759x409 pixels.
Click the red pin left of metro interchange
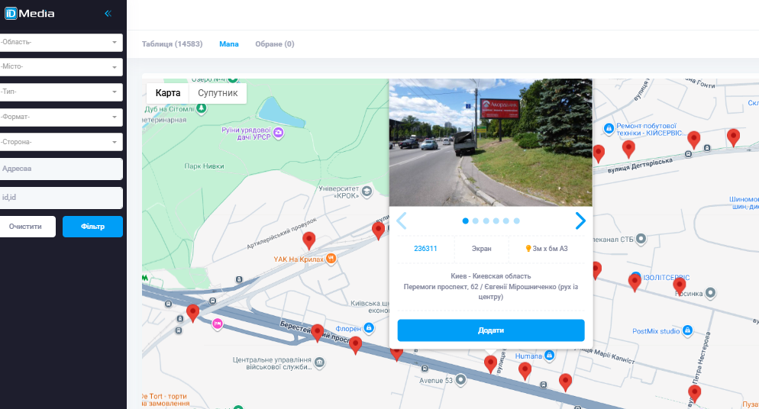point(192,314)
